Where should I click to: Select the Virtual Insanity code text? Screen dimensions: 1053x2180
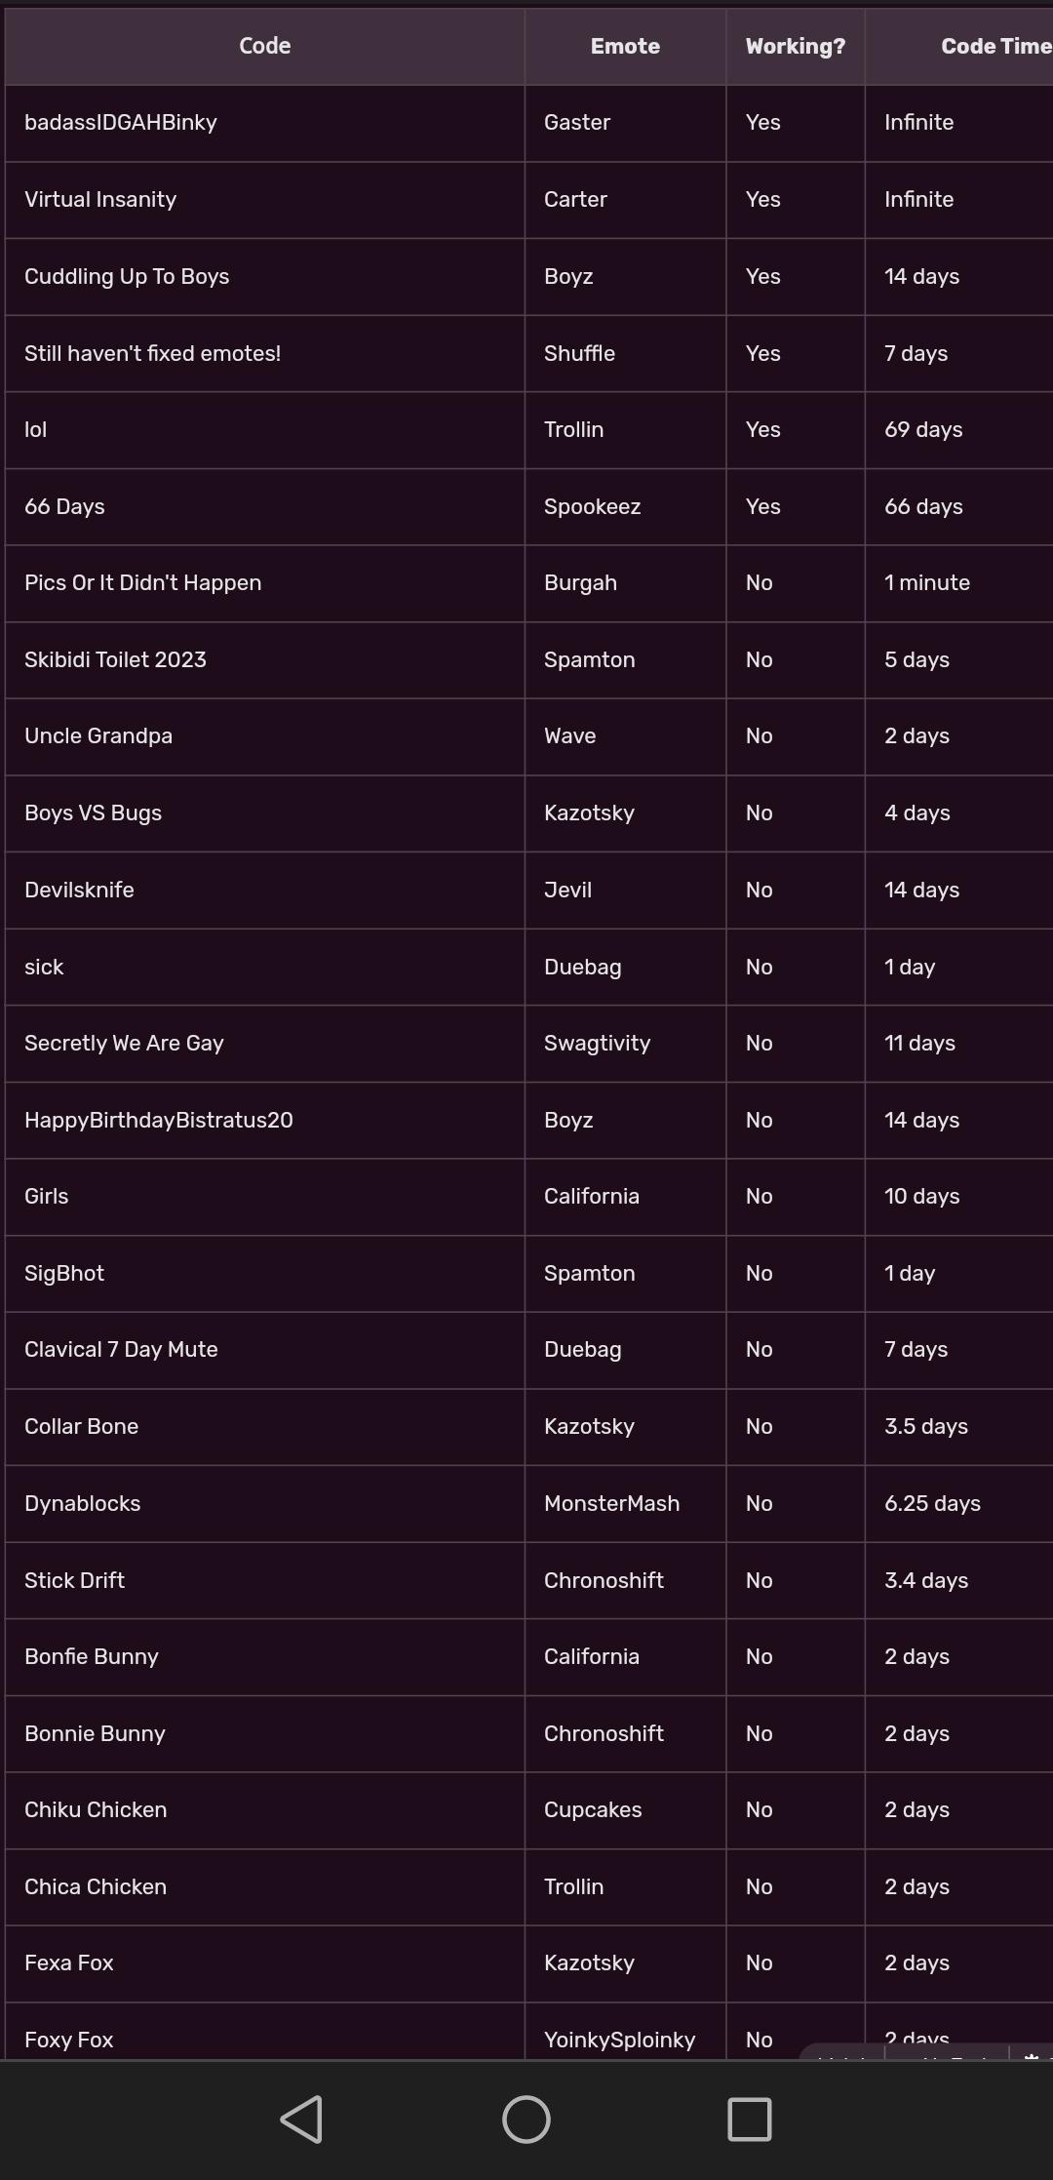(100, 200)
